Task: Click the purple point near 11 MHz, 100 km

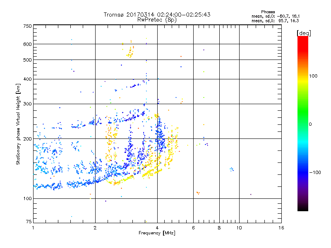Action: tap(251, 194)
